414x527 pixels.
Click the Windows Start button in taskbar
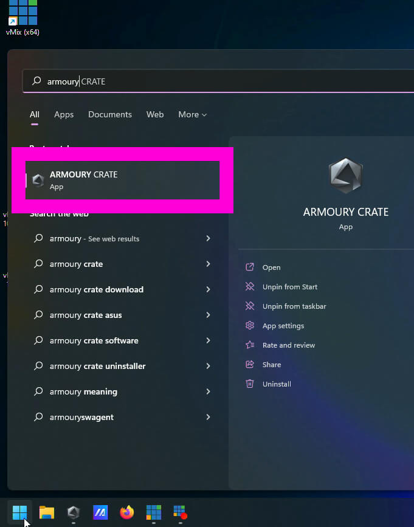[19, 512]
